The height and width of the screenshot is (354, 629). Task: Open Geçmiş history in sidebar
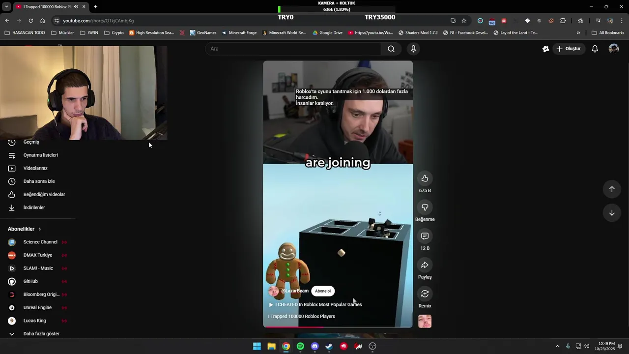(31, 142)
